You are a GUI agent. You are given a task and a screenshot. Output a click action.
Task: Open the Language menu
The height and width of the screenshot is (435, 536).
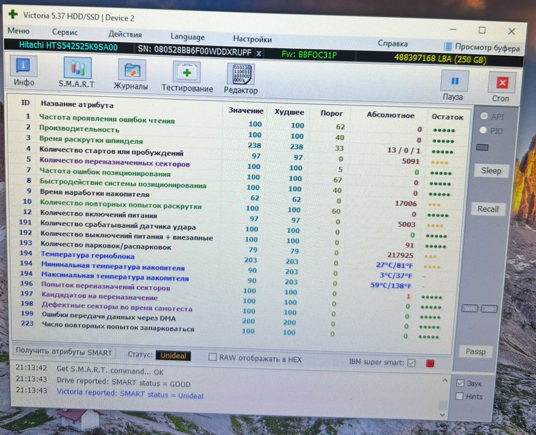[187, 36]
